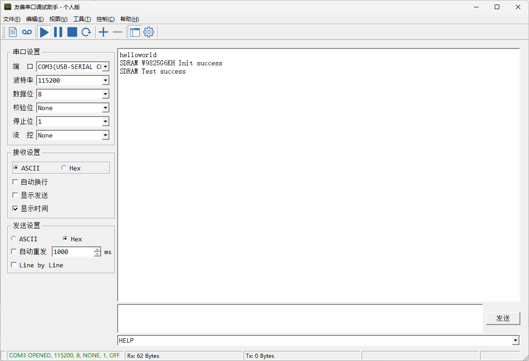Open settings with the gear icon

tap(149, 32)
